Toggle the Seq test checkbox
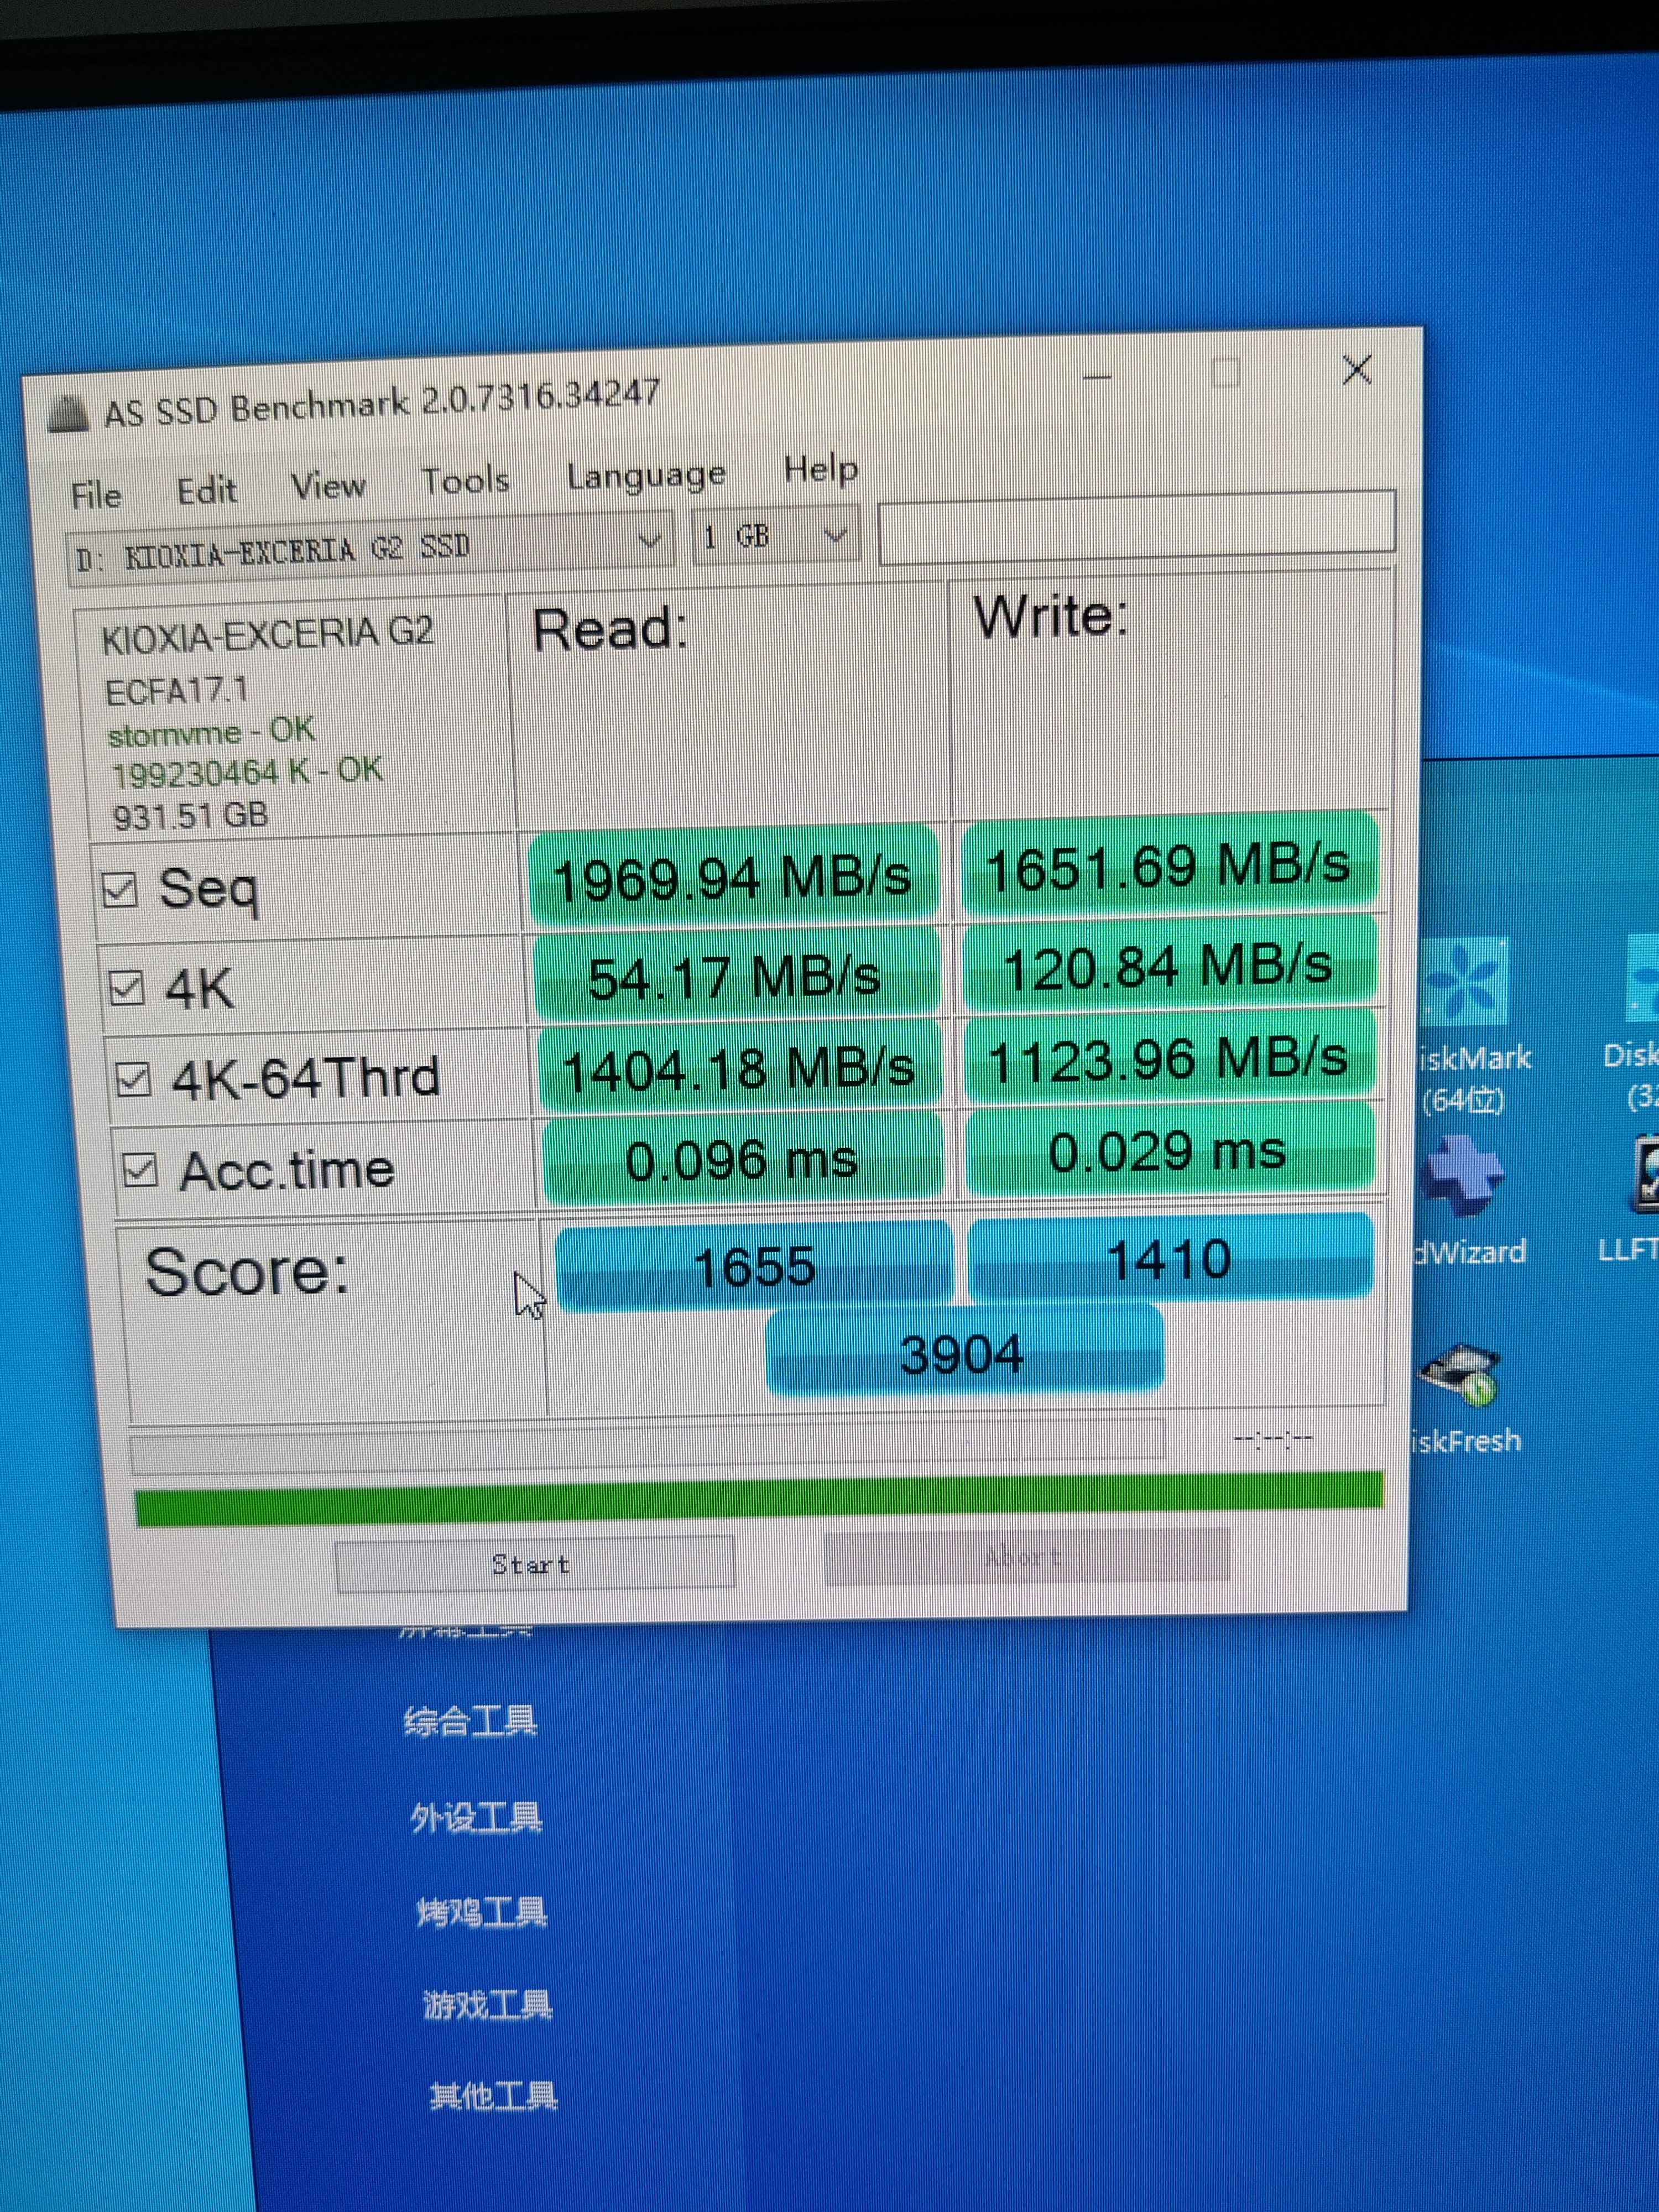 click(x=120, y=889)
